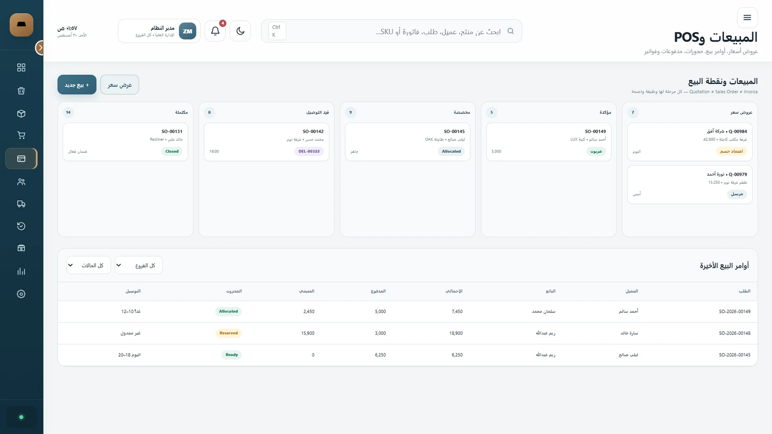Screen dimensions: 772x434
Task: Open the delivery truck sidebar icon
Action: 21,204
